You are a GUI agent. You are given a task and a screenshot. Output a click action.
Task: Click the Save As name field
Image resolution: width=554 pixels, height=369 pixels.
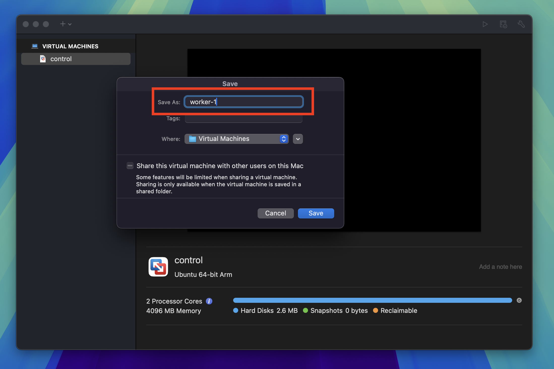pos(243,102)
